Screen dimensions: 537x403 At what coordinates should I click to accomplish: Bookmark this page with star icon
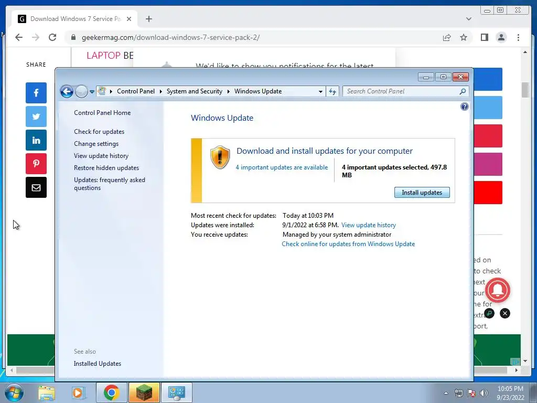coord(464,37)
